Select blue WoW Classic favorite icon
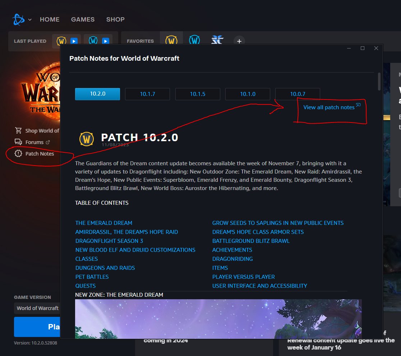401x356 pixels. pyautogui.click(x=194, y=40)
